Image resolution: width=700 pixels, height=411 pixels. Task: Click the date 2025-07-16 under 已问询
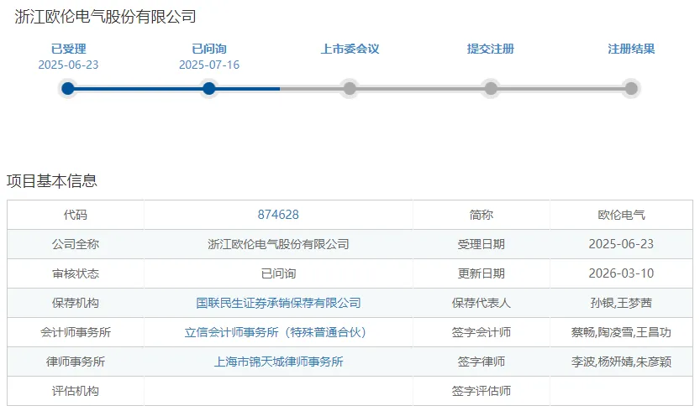point(209,65)
